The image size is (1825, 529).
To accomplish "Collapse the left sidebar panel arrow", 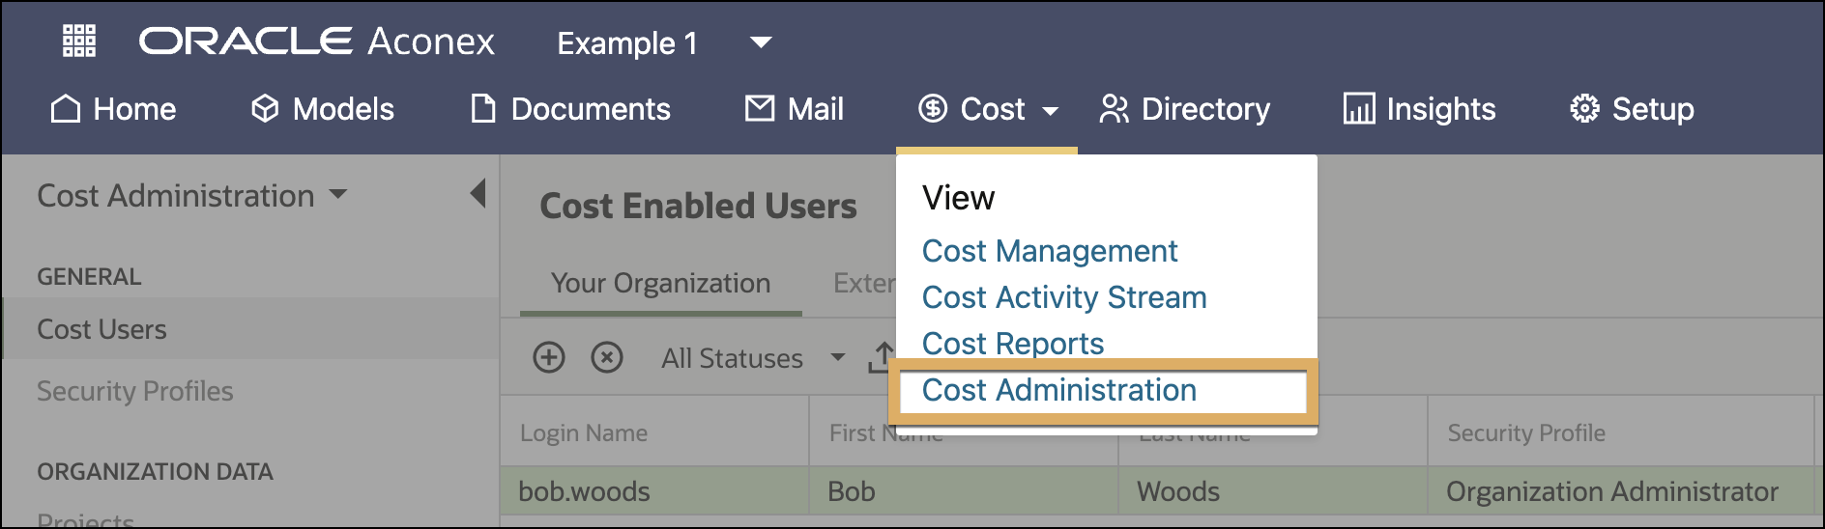I will (x=478, y=193).
